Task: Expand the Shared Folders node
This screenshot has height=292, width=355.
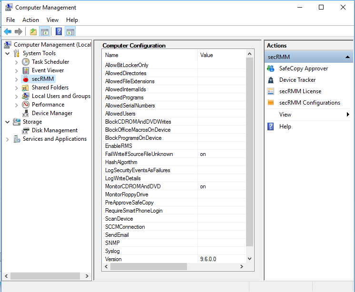Action: [x=16, y=88]
